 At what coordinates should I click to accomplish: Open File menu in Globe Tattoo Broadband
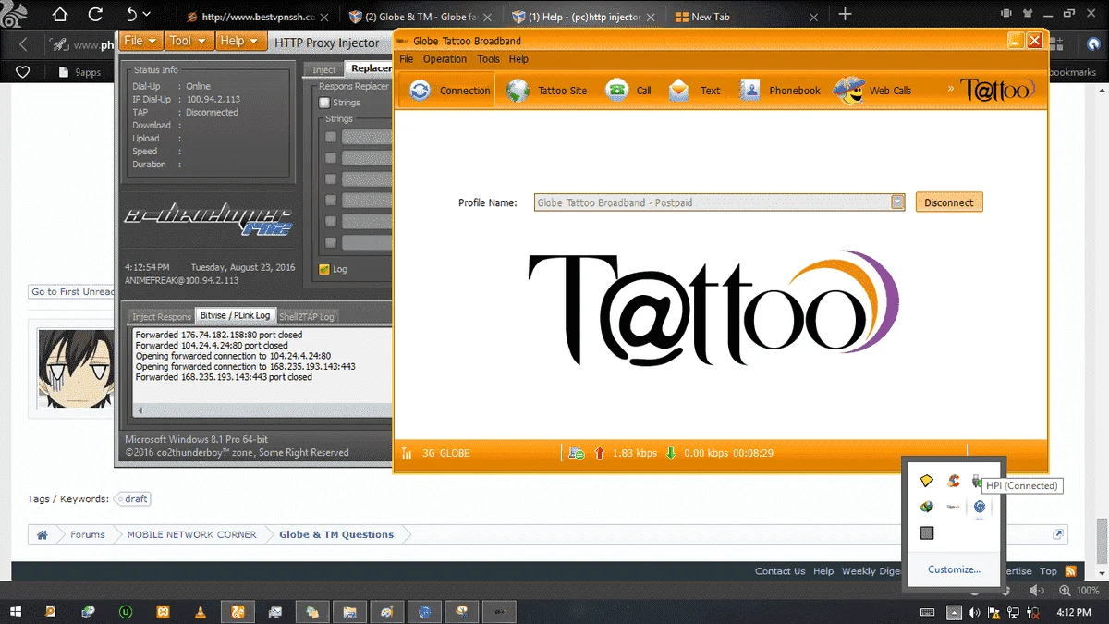tap(407, 59)
